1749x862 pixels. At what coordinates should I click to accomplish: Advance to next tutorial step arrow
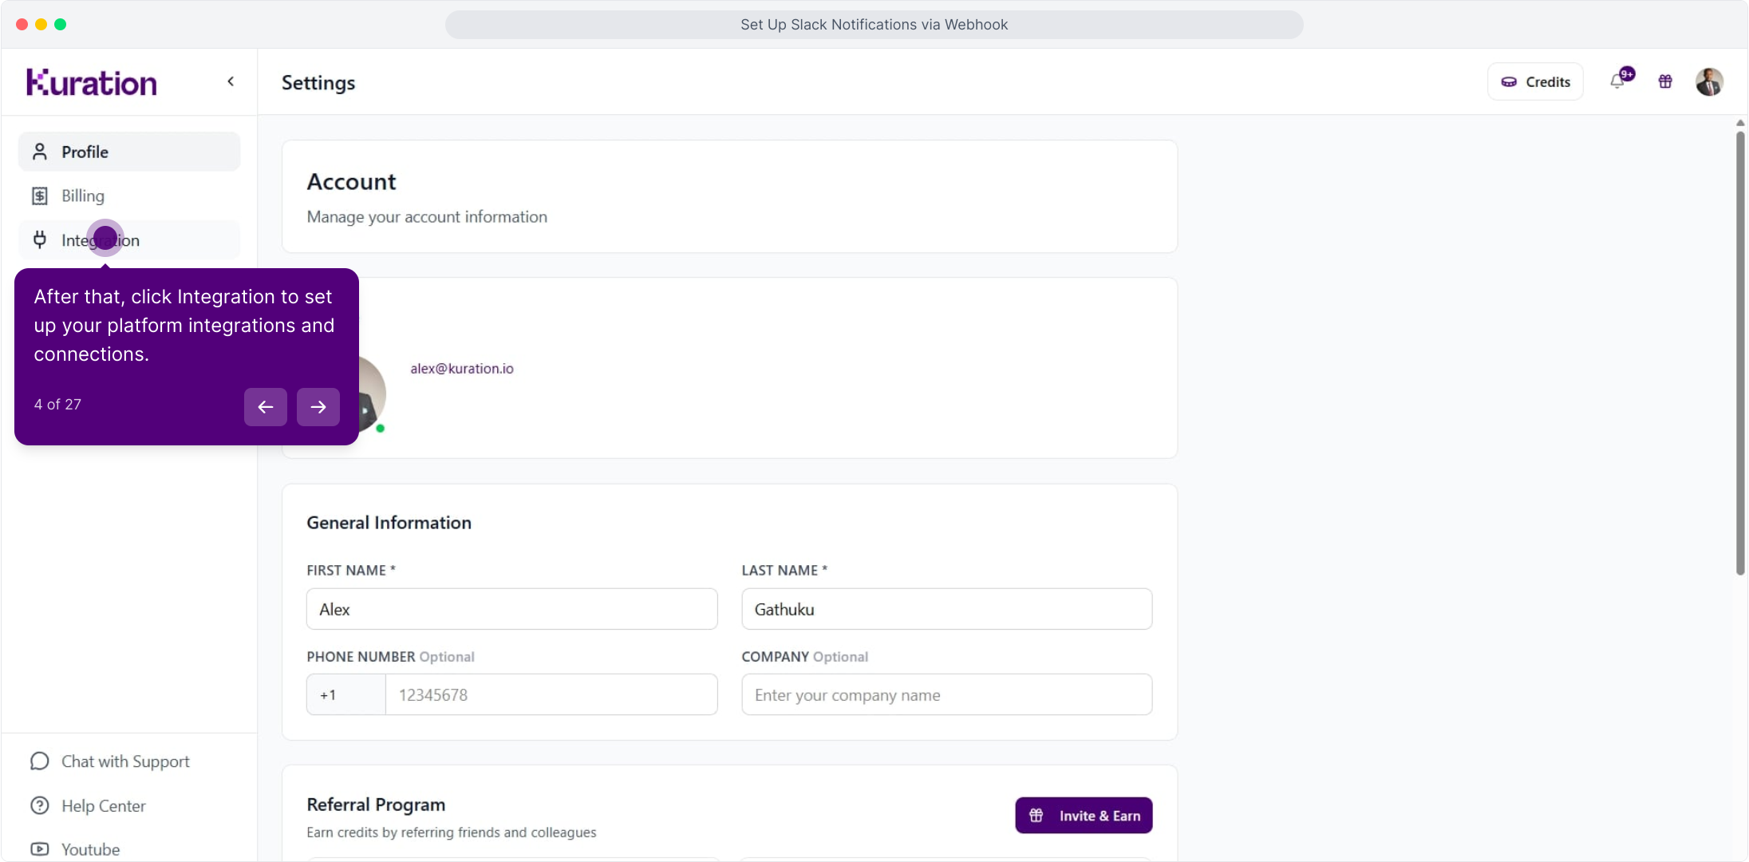tap(318, 407)
